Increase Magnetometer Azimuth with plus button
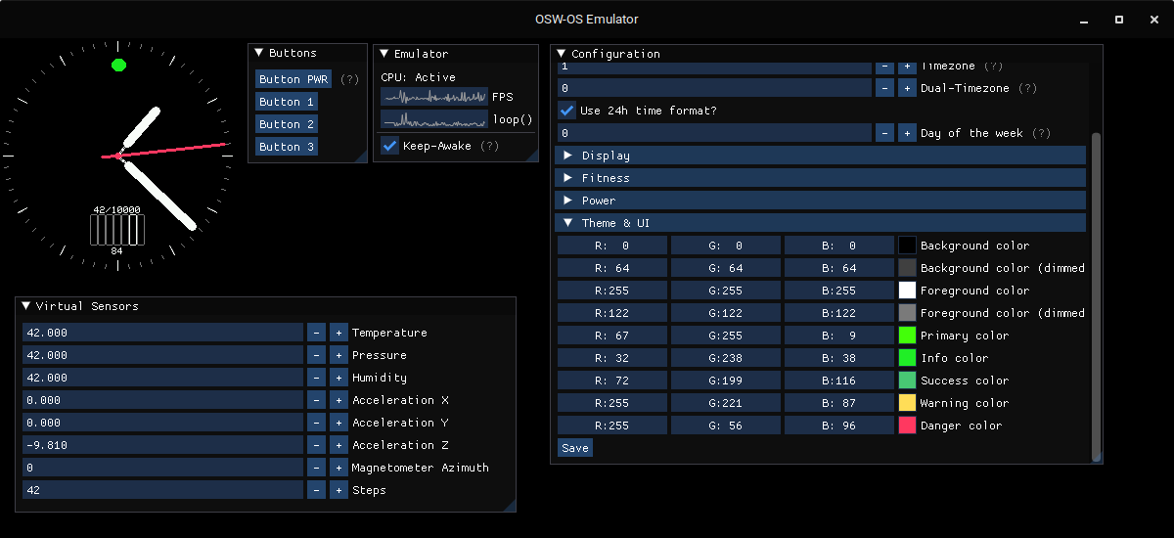 tap(339, 468)
